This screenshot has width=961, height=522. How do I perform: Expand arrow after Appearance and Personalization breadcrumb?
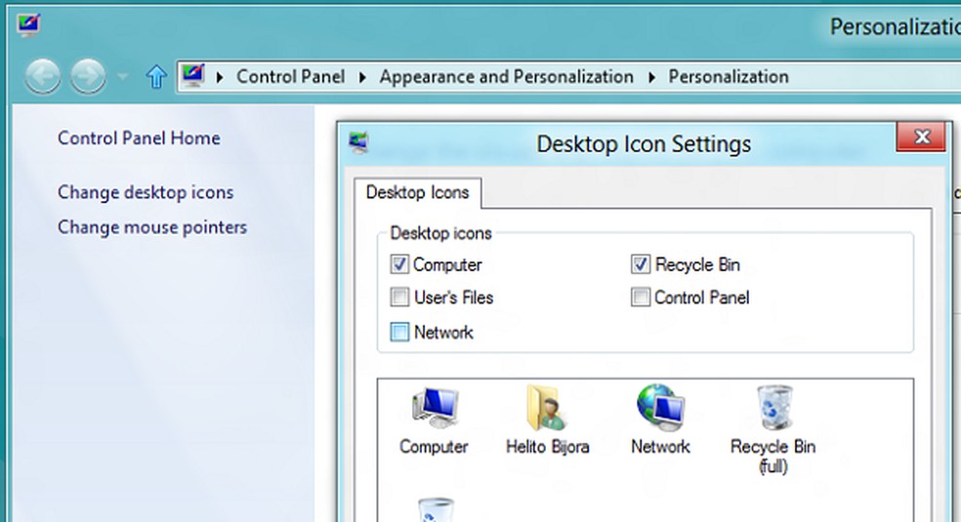(651, 77)
